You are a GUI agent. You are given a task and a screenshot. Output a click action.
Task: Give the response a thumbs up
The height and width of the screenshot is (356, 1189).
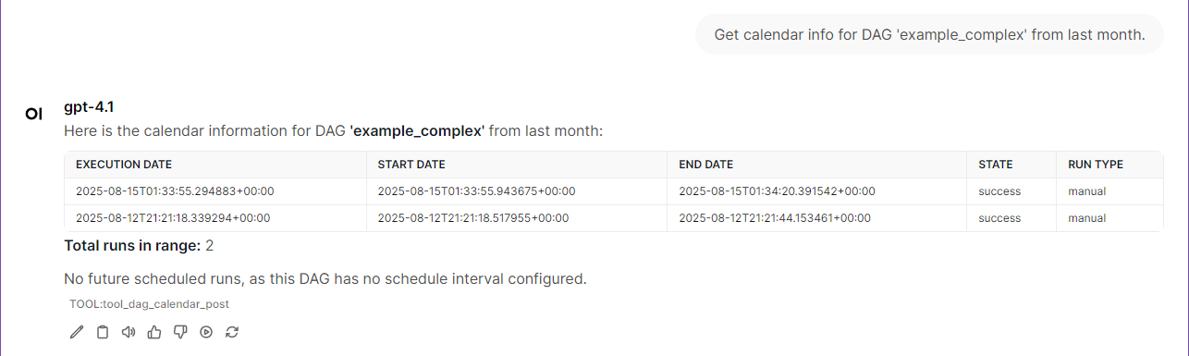pos(154,332)
